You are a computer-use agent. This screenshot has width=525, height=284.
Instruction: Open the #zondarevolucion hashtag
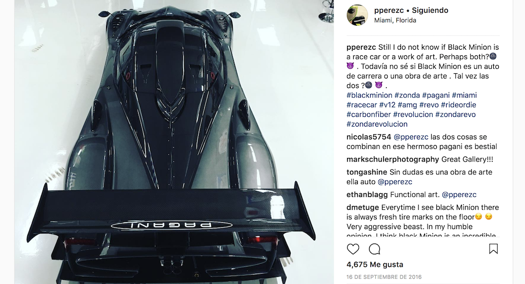(x=377, y=124)
